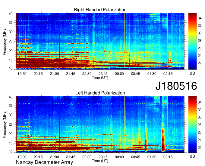Click the 19:30 tick on Right Handed plot

(22, 74)
